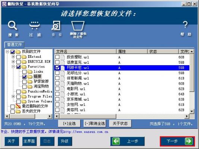Screen dimensions: 199x149
Task: Switch to the 普通文件 tab
Action: tap(14, 45)
